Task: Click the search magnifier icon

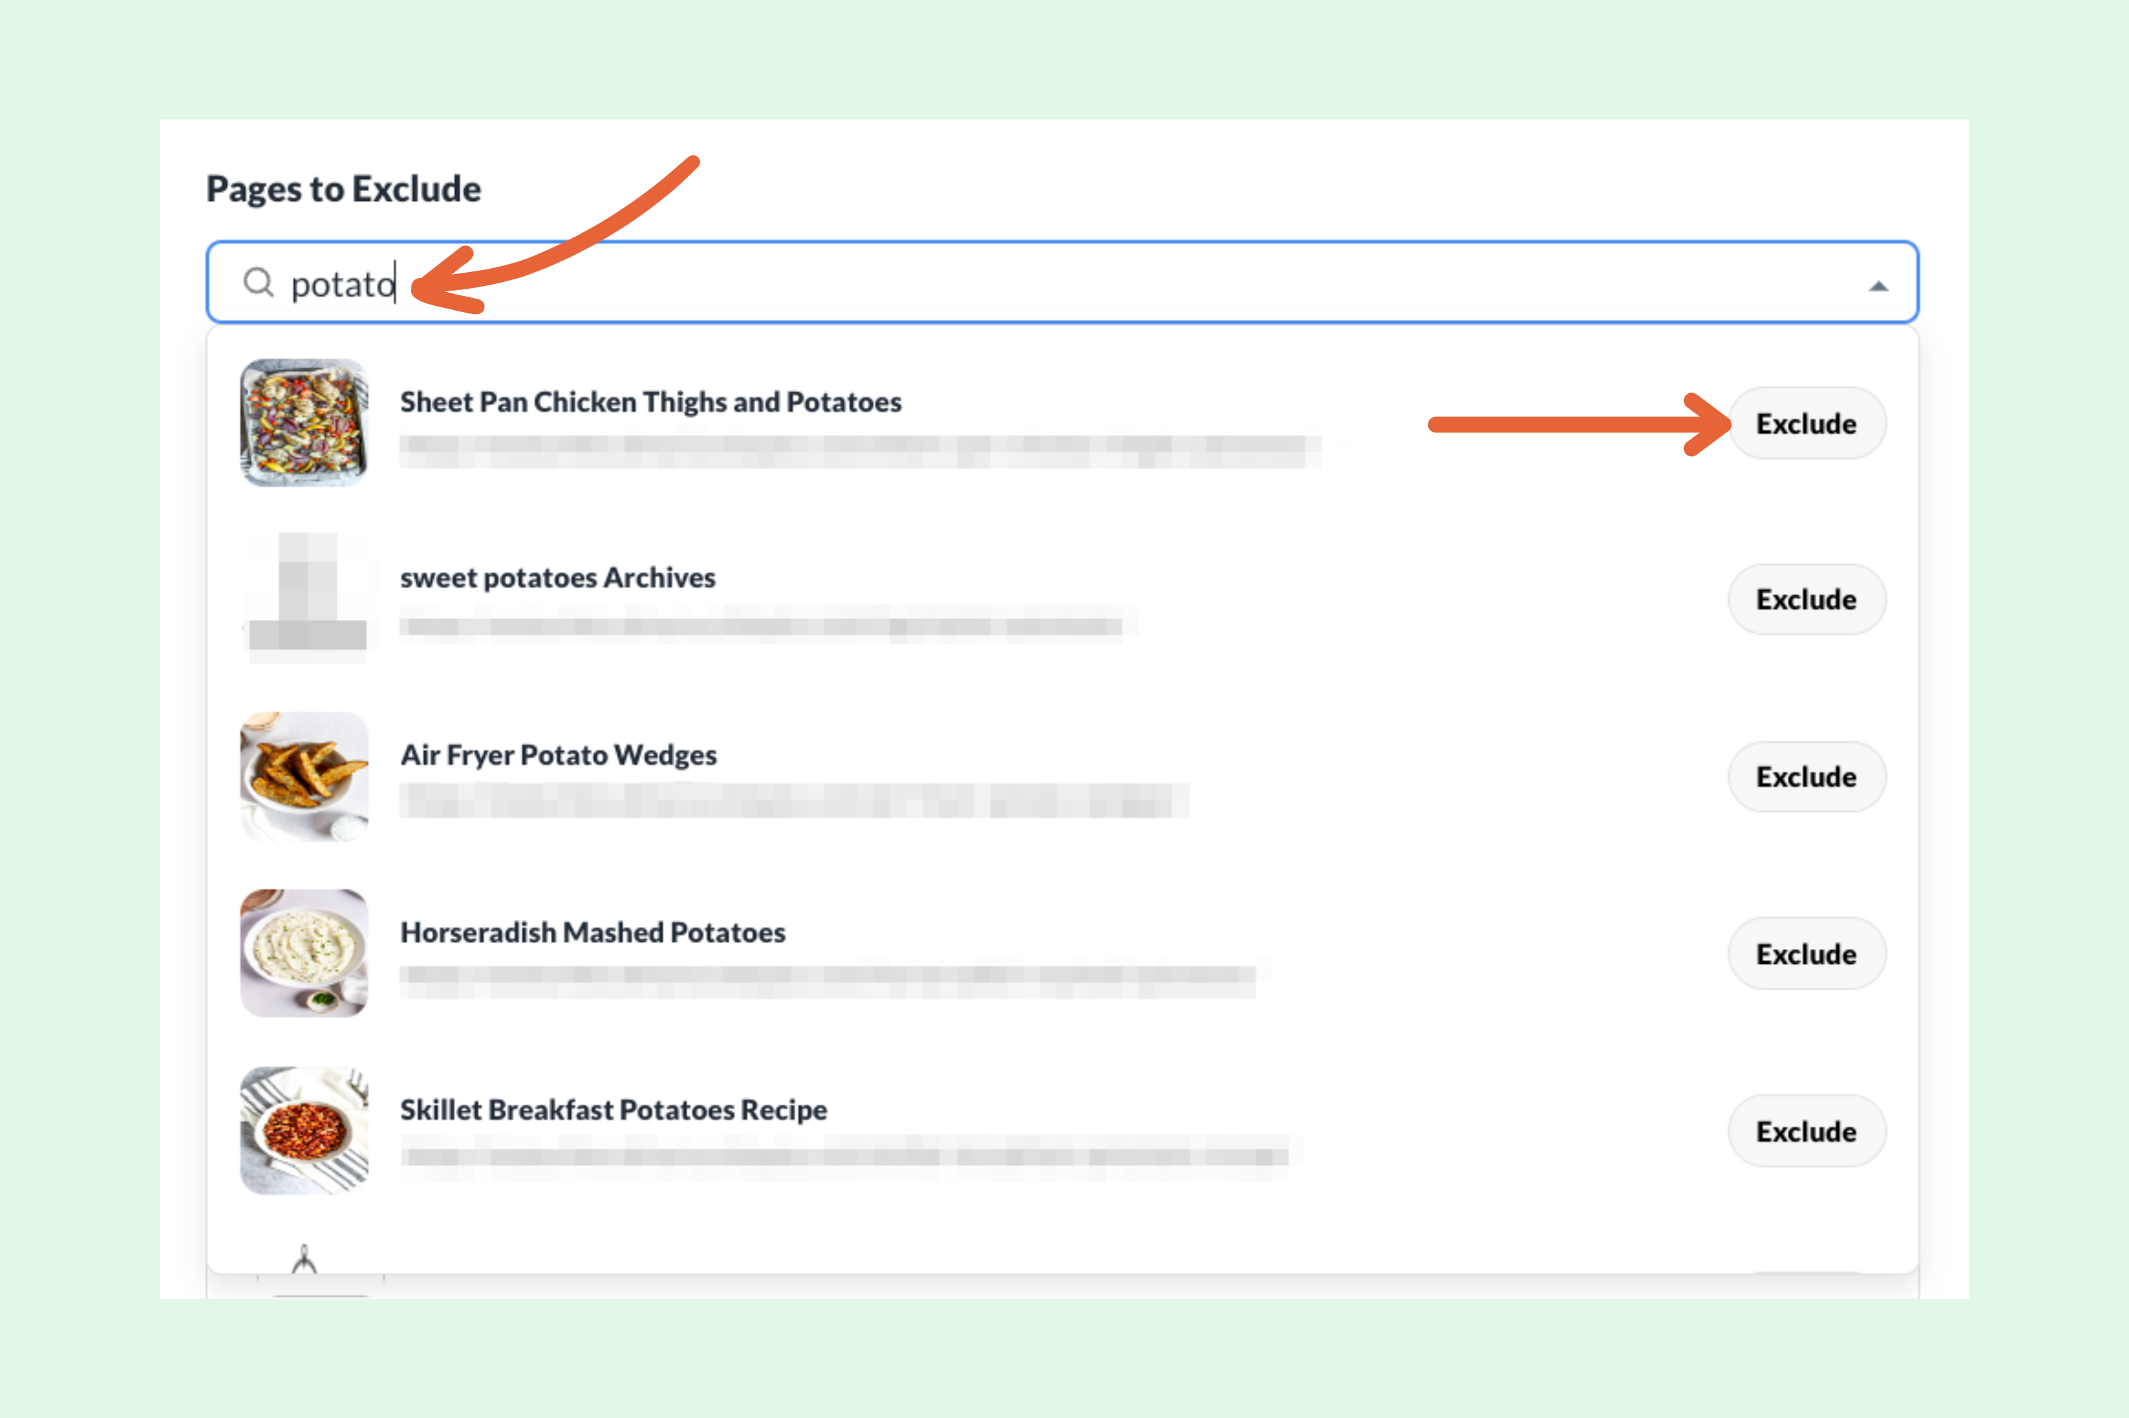Action: [x=257, y=283]
